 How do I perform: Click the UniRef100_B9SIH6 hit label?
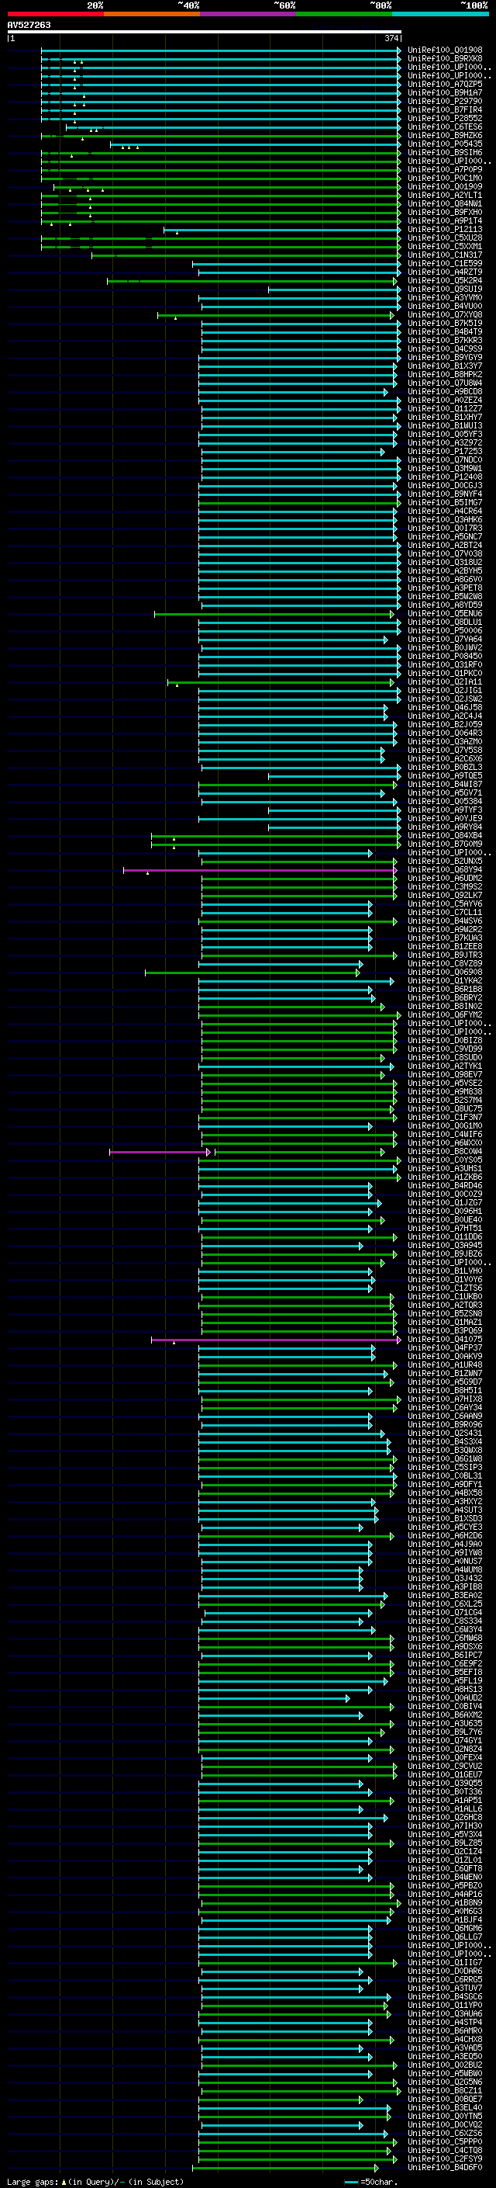coord(445,153)
